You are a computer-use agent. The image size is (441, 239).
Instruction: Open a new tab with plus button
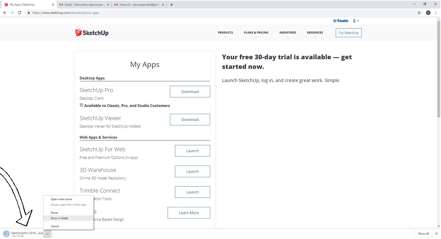(x=171, y=5)
